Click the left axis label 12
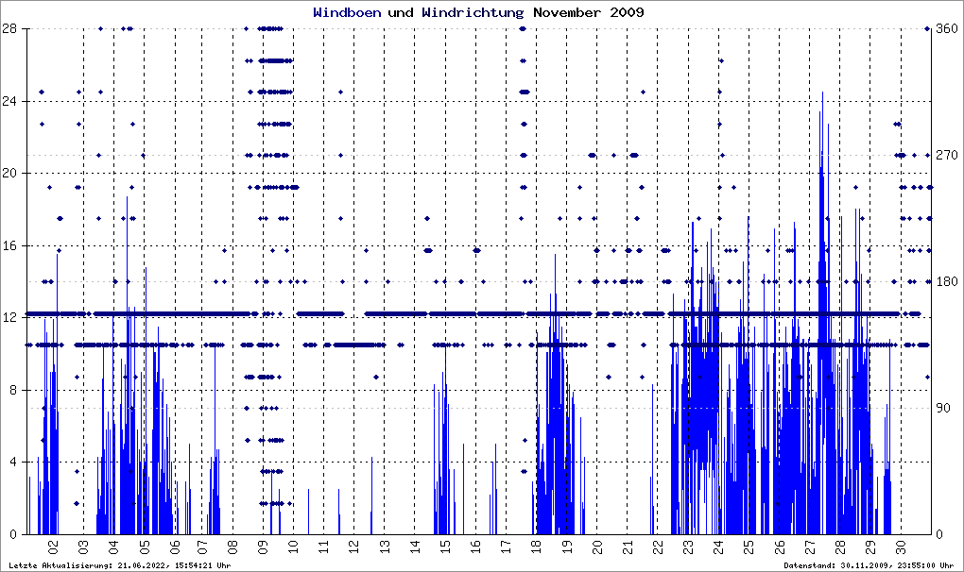Screen dimensions: 964x572 [9, 317]
